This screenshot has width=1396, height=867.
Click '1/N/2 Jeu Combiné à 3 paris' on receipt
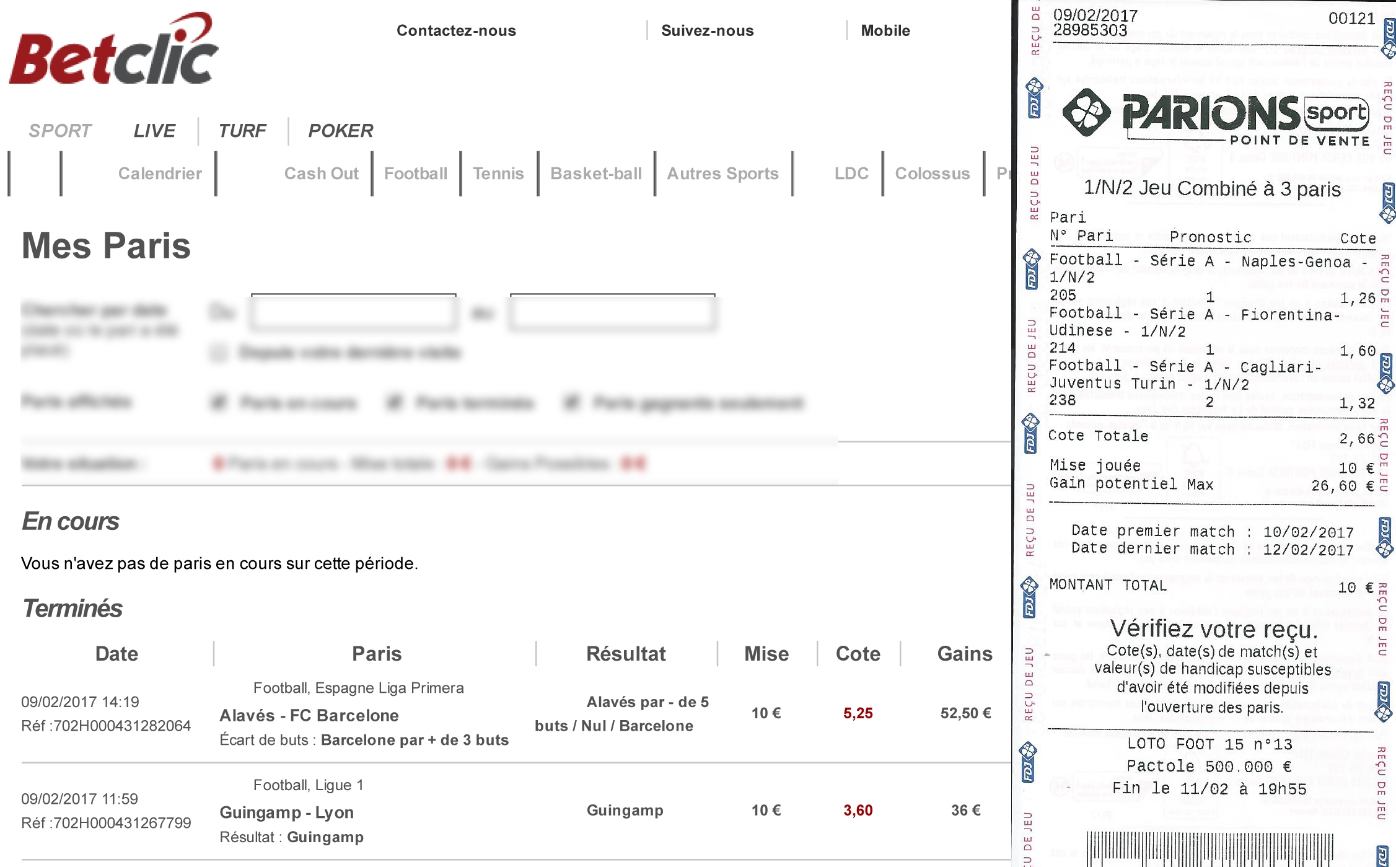pos(1212,188)
